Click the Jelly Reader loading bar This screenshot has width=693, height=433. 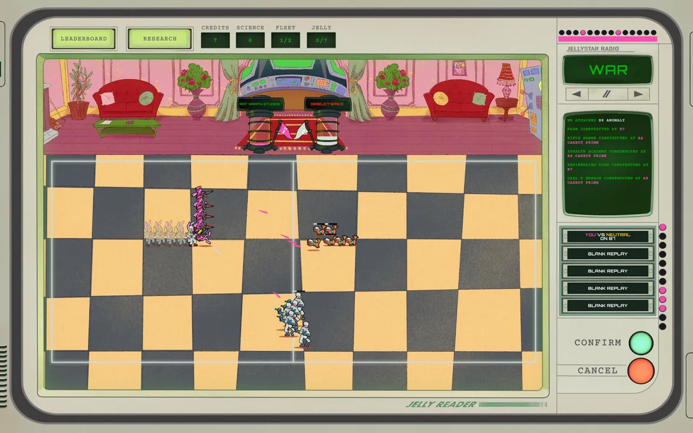513,404
